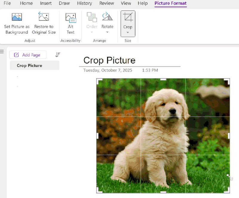Viewport: 239px width, 198px height.
Task: Open the Alt Text accessibility tool
Action: [71, 18]
